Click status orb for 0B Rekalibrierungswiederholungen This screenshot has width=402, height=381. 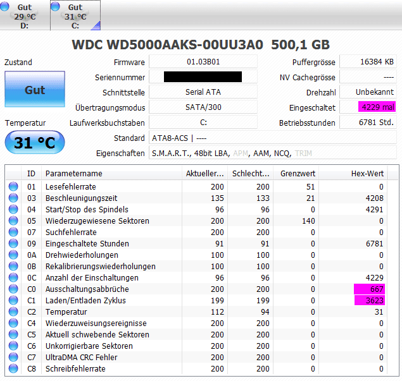point(13,266)
